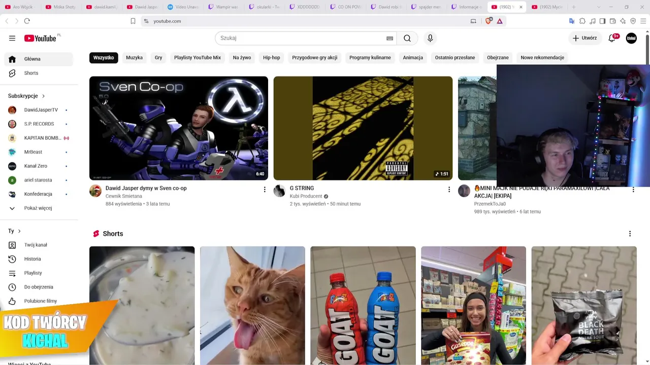Play the Sven Co-op video thumbnail
The height and width of the screenshot is (365, 650).
(x=179, y=128)
